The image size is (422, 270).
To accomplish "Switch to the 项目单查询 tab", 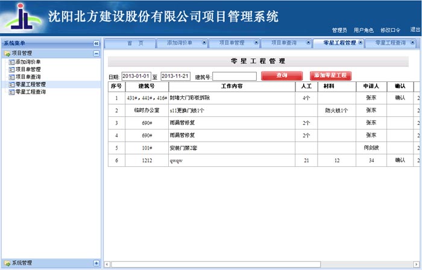I will coord(283,43).
